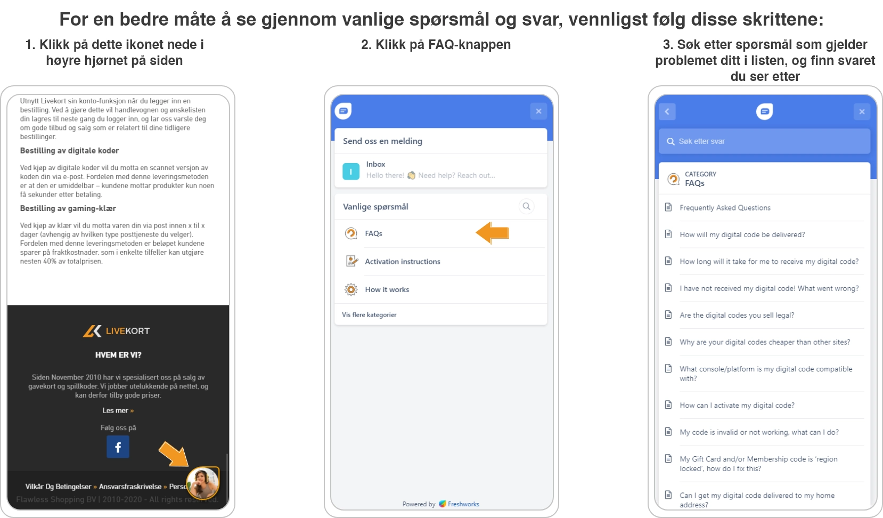Click the How it works gear icon
The height and width of the screenshot is (518, 883).
351,289
